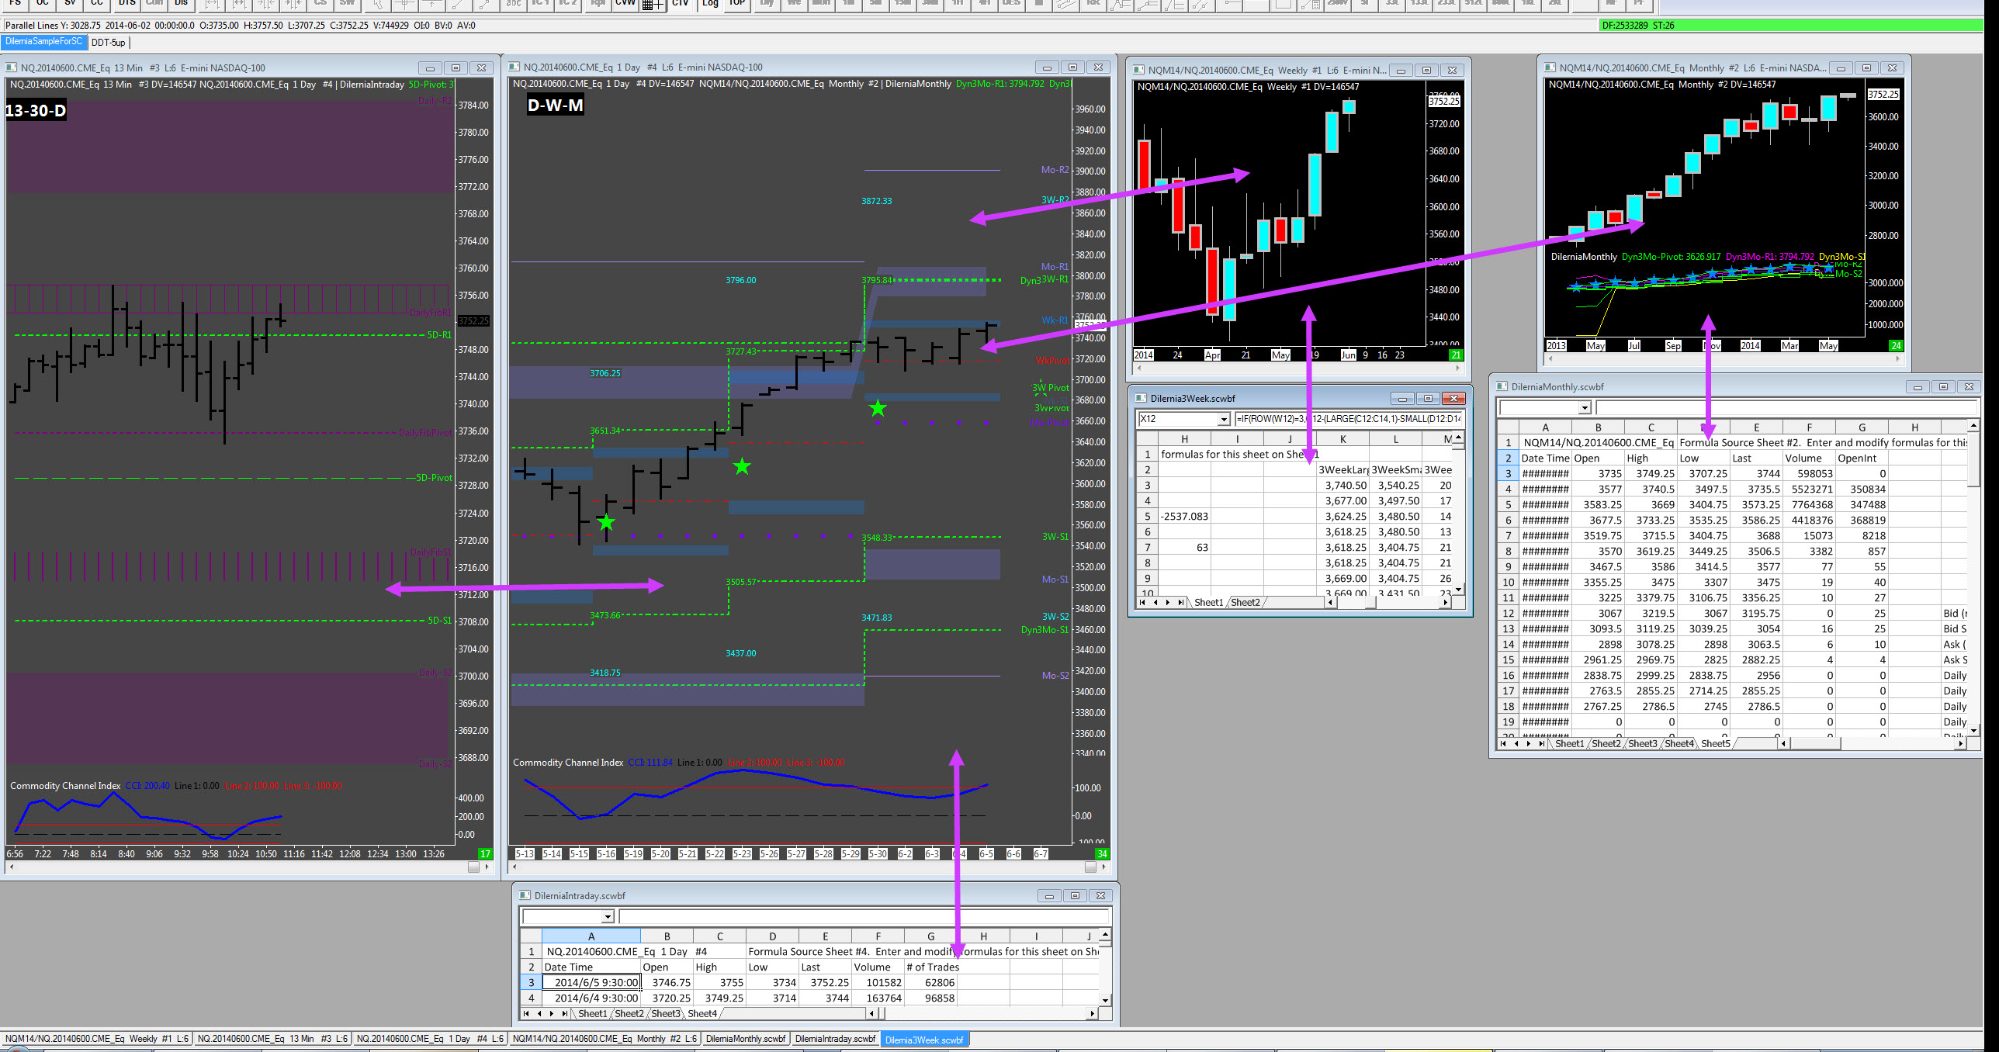This screenshot has width=1999, height=1052.
Task: Click the CTV toolbar button
Action: pyautogui.click(x=680, y=4)
